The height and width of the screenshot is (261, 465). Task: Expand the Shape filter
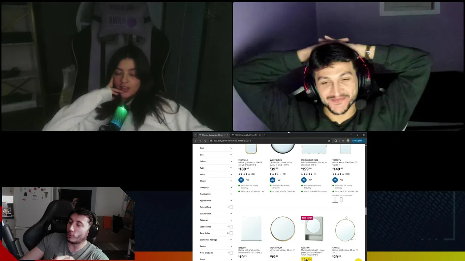[x=216, y=181]
